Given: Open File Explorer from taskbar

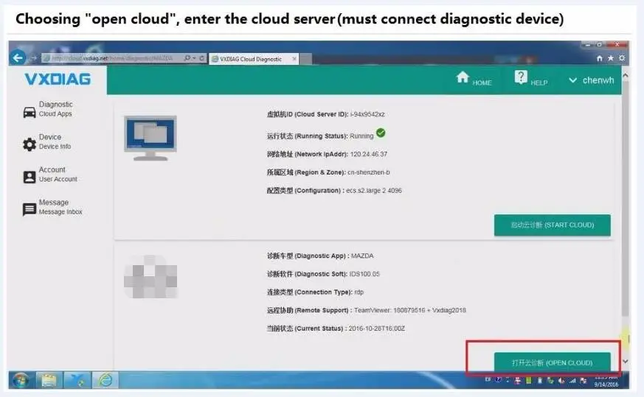Looking at the screenshot, I should [49, 380].
